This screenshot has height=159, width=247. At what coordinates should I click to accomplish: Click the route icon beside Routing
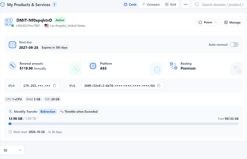tap(174, 66)
